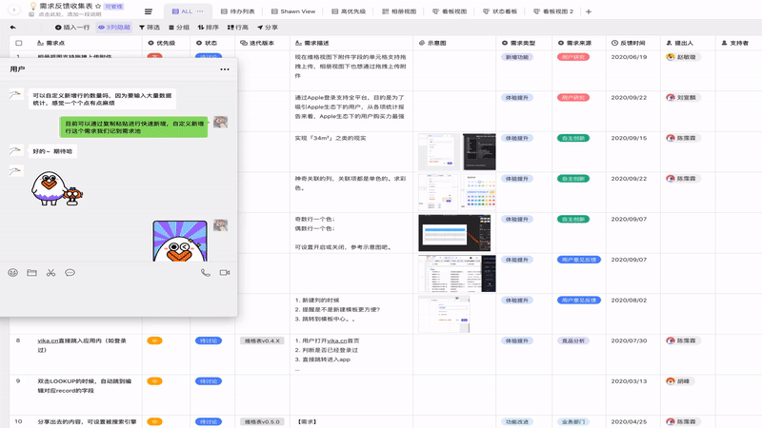Start a video call from chat

225,273
